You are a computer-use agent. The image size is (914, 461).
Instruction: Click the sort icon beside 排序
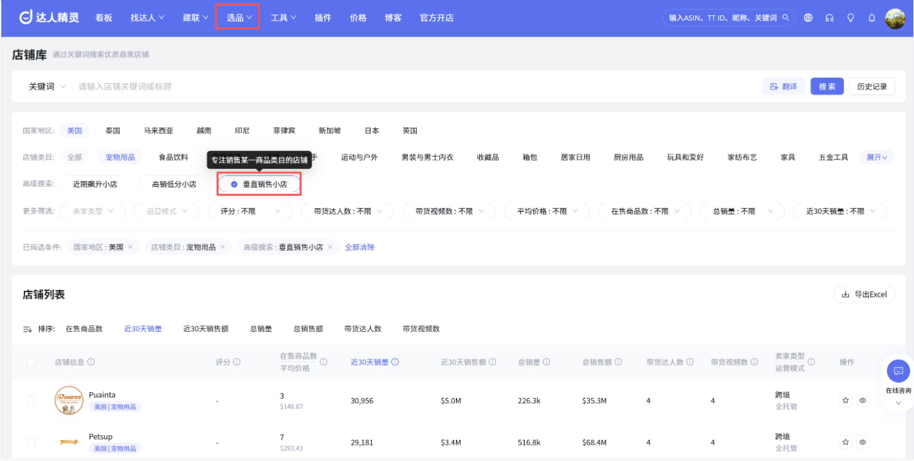pos(28,329)
